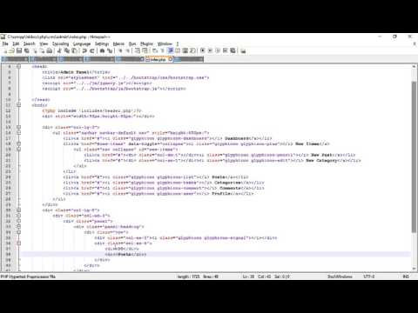
Task: Collapse the ul navbar fold at line 16
Action: point(18,132)
